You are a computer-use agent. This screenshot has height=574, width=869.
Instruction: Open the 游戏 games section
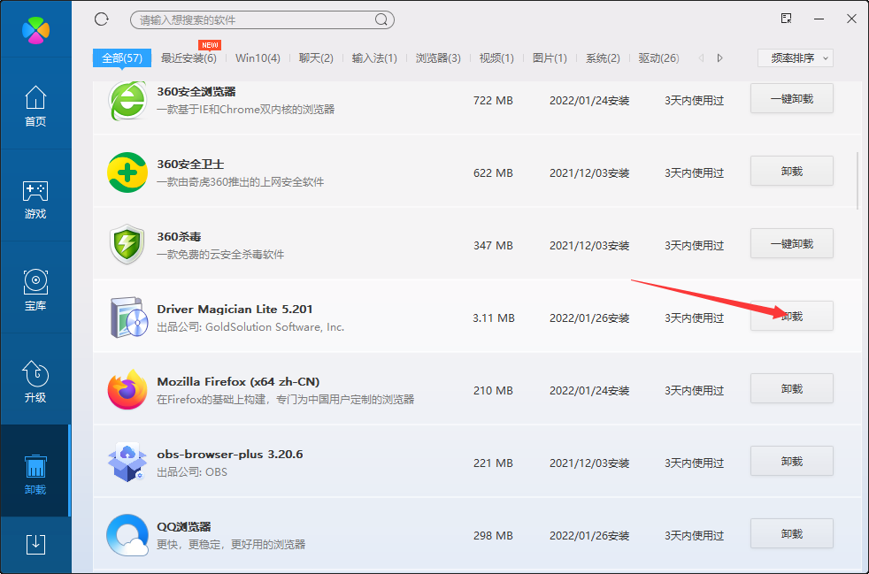tap(35, 200)
